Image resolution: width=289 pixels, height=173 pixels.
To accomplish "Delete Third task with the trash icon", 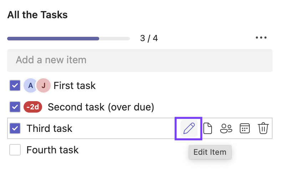I will tap(263, 128).
